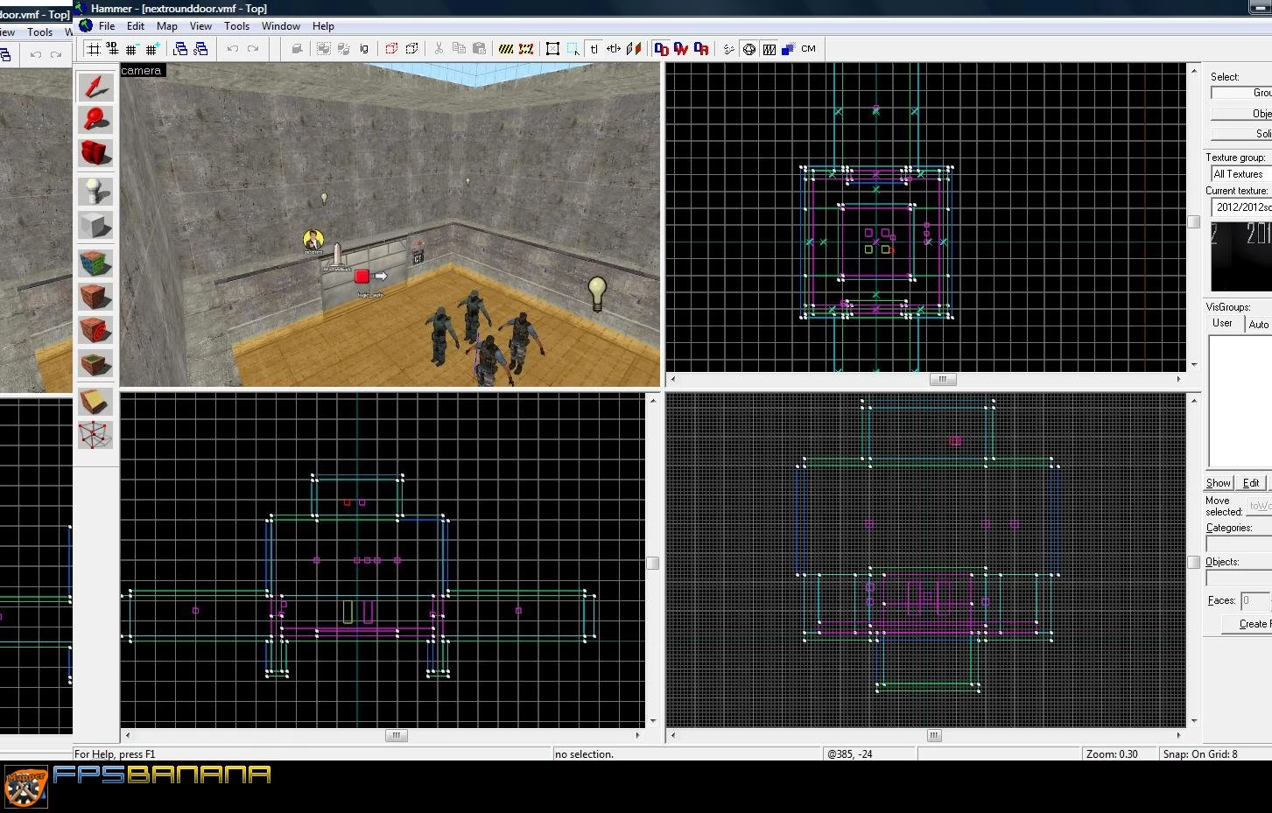This screenshot has width=1272, height=813.
Task: Open the Map menu
Action: point(166,26)
